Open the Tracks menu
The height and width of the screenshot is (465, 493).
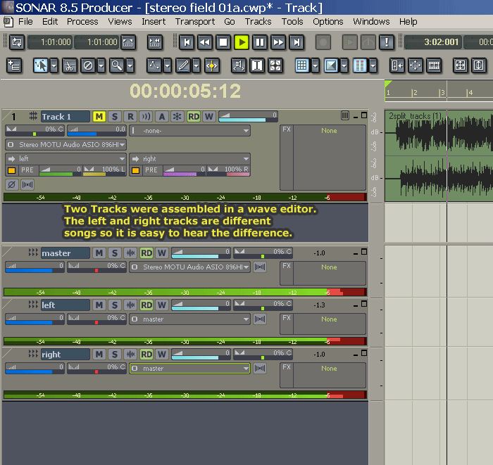click(258, 22)
